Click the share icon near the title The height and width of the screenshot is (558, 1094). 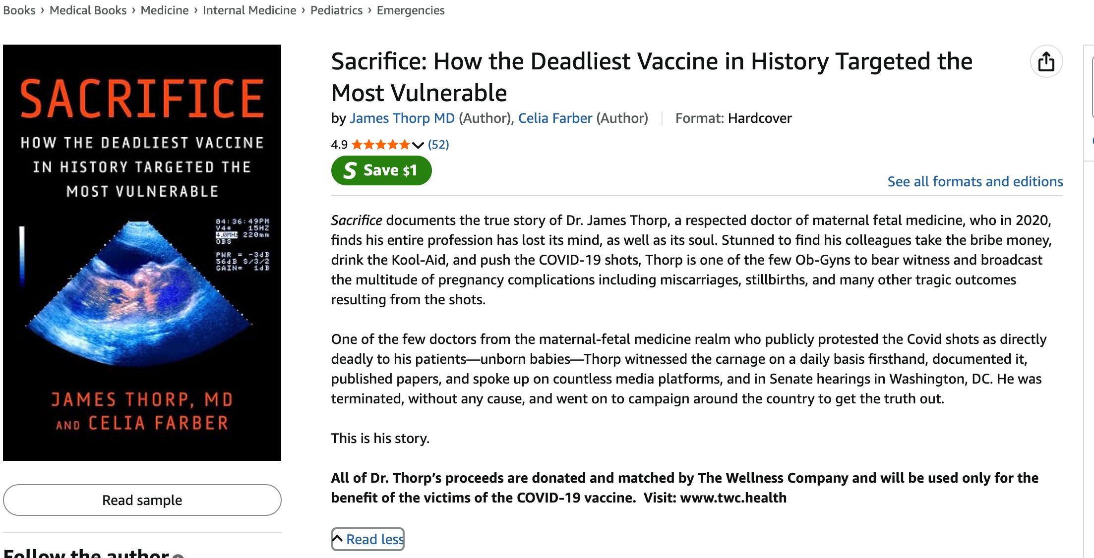coord(1046,61)
